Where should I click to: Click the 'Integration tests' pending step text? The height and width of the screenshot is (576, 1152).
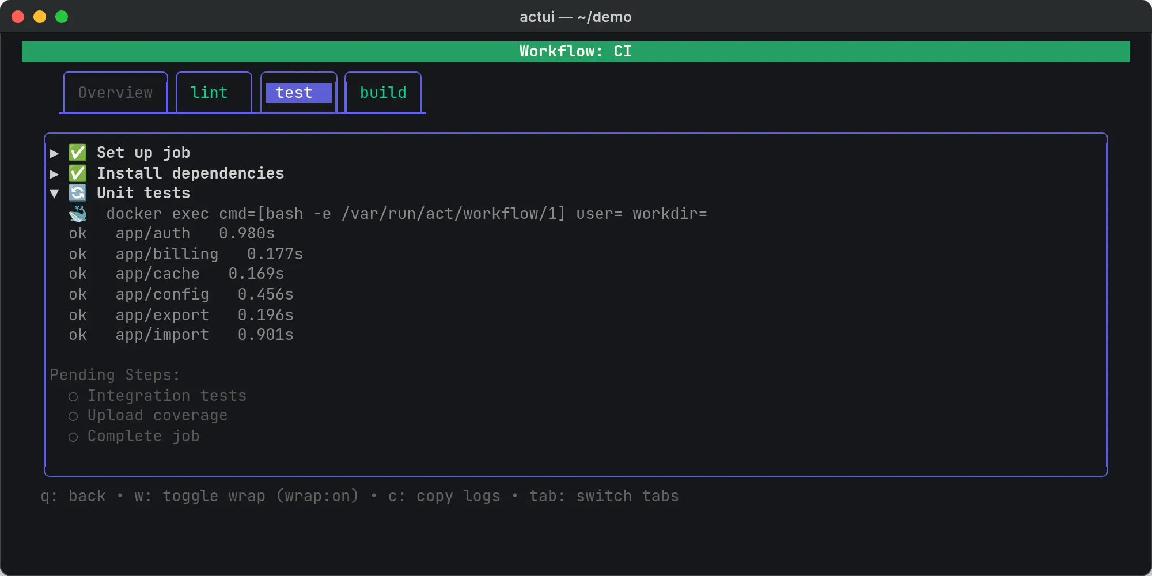point(167,396)
